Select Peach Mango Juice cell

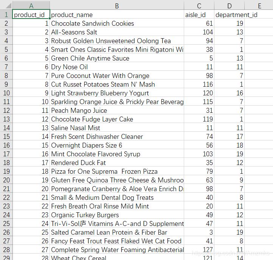pos(117,110)
